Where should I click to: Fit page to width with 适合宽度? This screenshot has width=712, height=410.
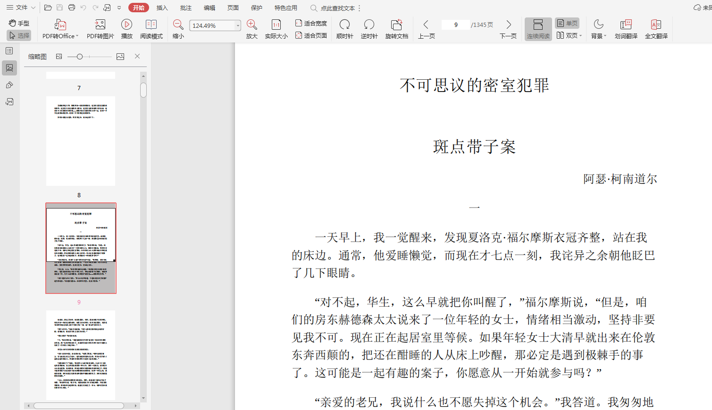tap(311, 23)
